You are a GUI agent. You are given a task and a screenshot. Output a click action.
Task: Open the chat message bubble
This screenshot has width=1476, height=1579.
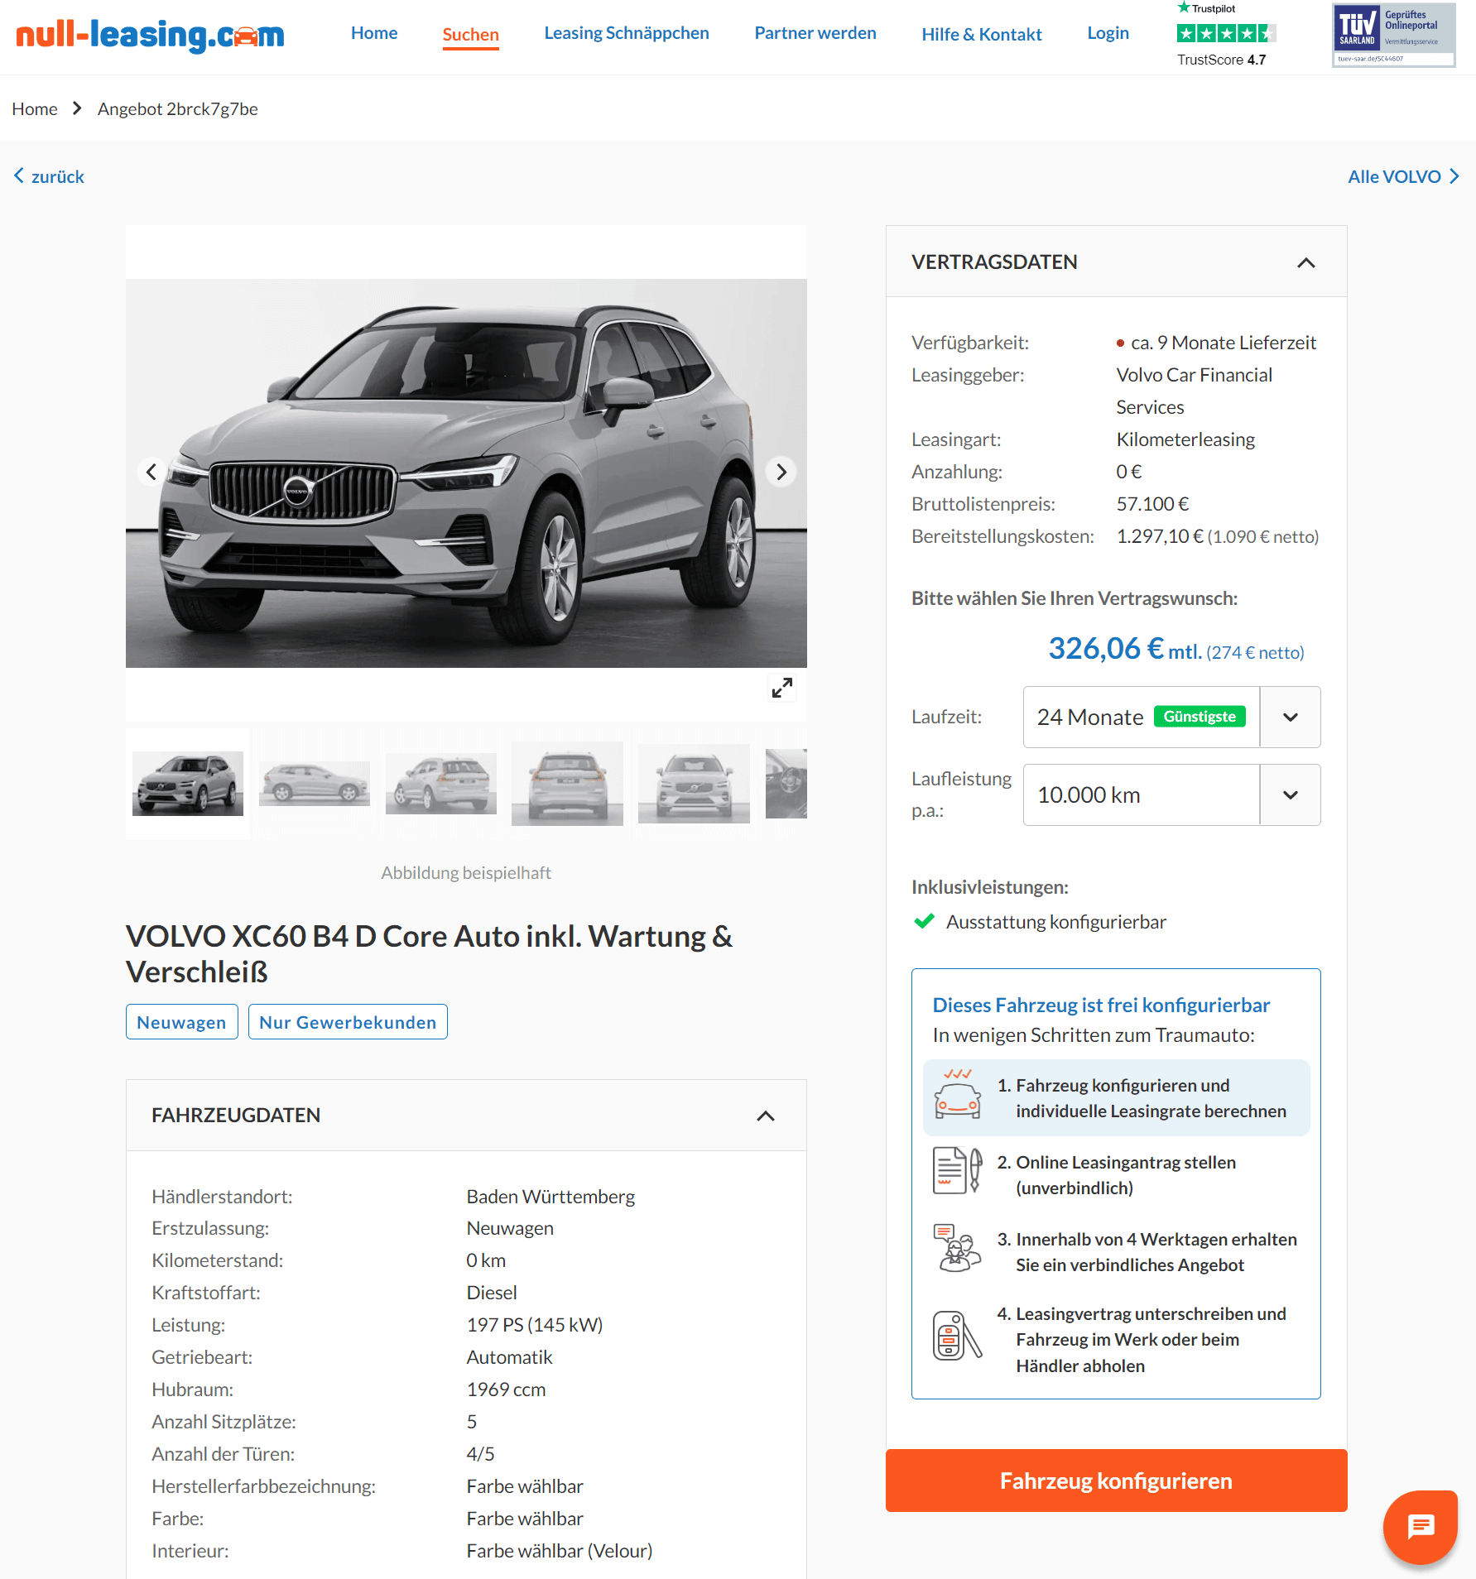click(1421, 1527)
